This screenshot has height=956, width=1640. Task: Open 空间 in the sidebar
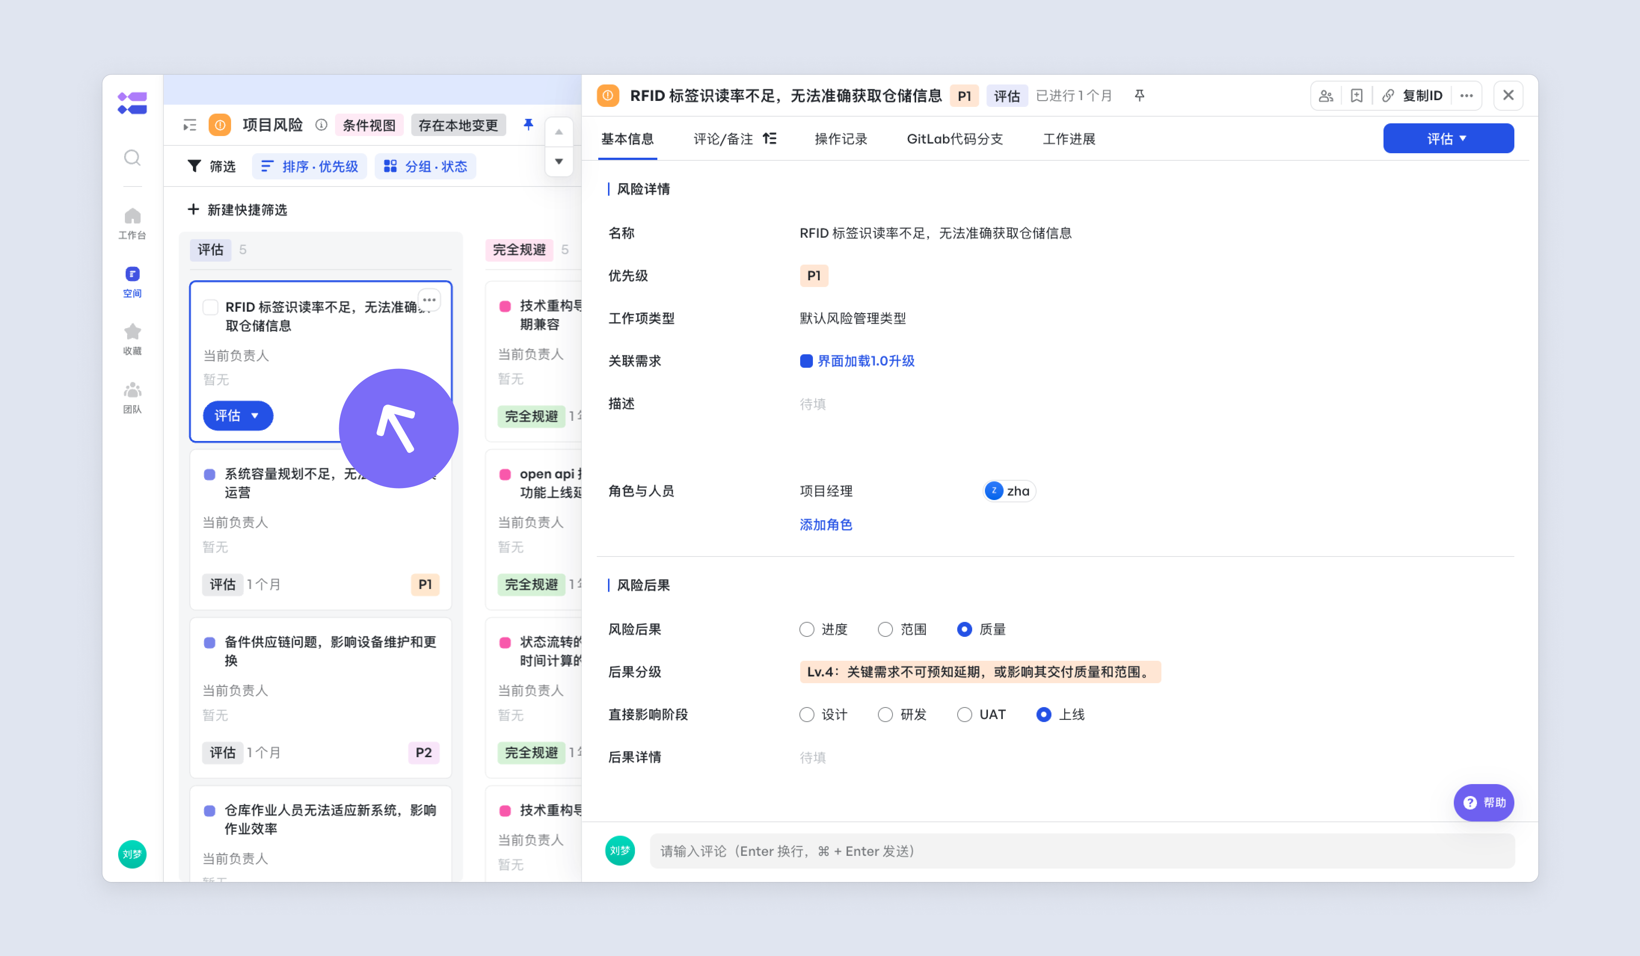click(x=132, y=281)
